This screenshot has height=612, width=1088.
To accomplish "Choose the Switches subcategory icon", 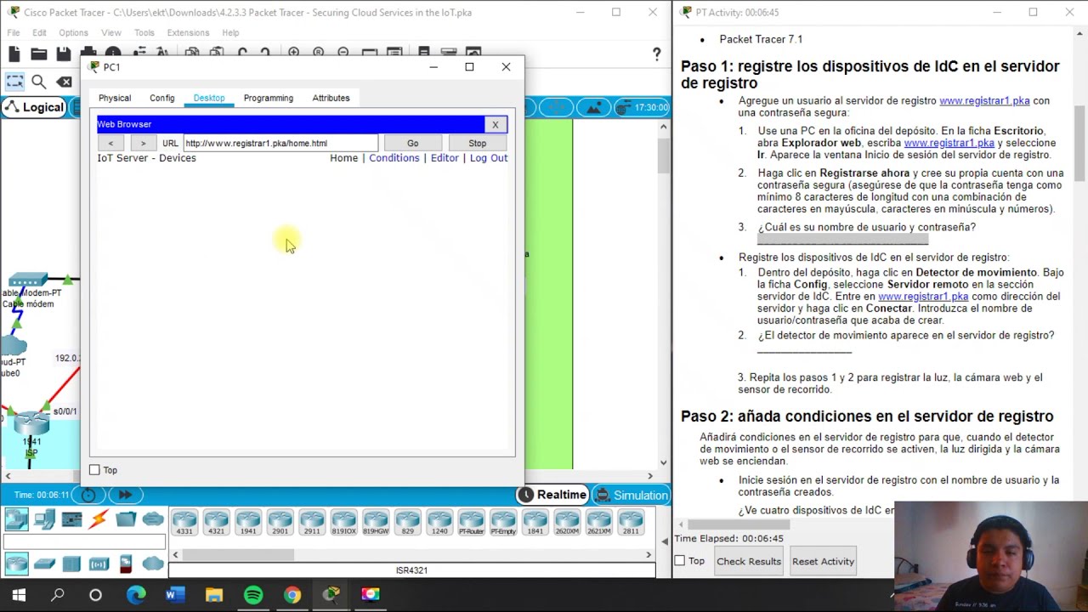I will [44, 563].
